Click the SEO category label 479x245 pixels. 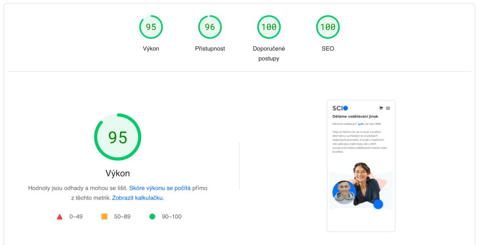328,48
